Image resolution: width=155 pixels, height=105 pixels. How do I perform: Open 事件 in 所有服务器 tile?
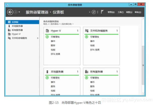click(x=92, y=82)
